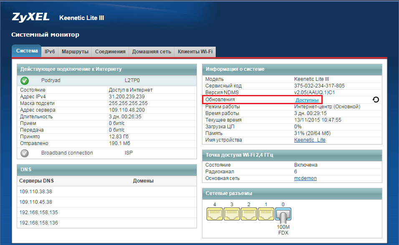The height and width of the screenshot is (245, 399).
Task: Click the refresh updates circular arrow icon
Action: [x=376, y=100]
